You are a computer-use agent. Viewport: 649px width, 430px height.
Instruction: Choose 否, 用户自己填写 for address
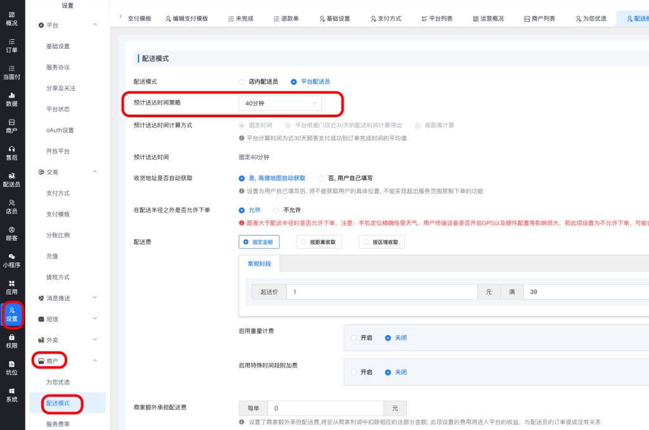(x=321, y=179)
